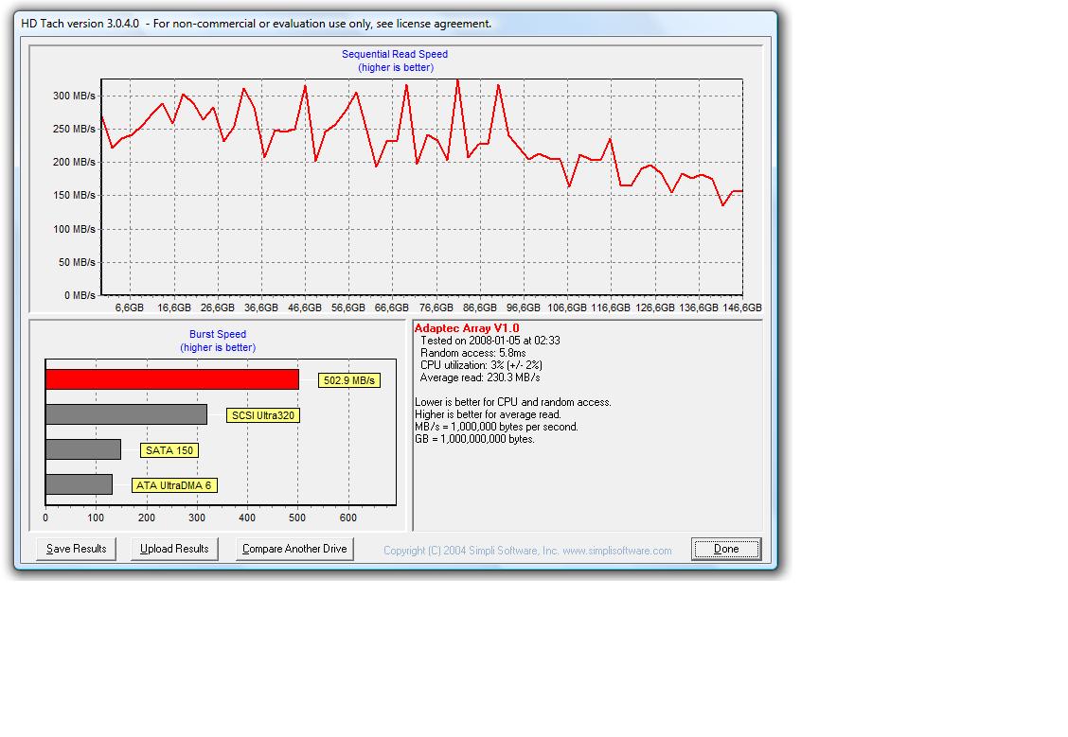
Task: Click the 'Random access: 5.8ms' line
Action: tap(473, 353)
